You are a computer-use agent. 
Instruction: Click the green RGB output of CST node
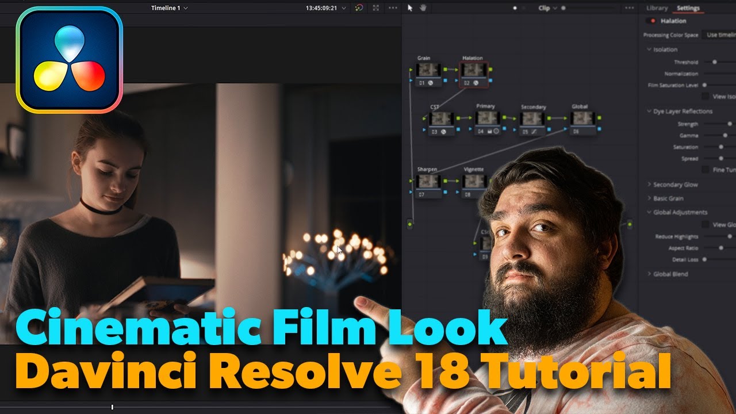tap(458, 118)
